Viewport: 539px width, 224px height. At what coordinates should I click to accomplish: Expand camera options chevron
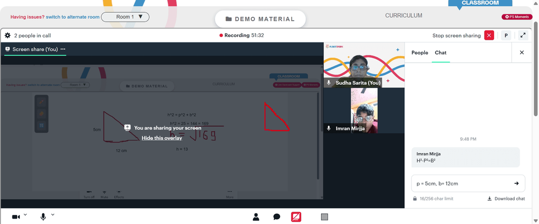point(25,215)
